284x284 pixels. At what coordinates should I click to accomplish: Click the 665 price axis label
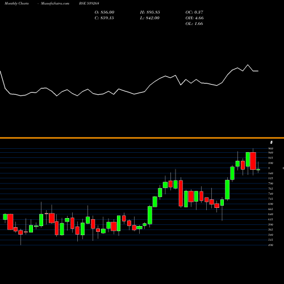tap(271, 209)
